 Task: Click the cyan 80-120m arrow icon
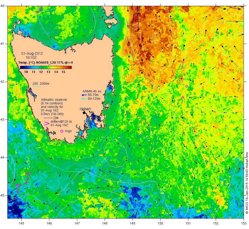coord(84,99)
